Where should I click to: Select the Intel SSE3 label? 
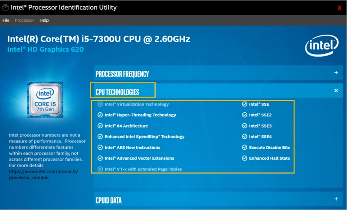(260, 126)
